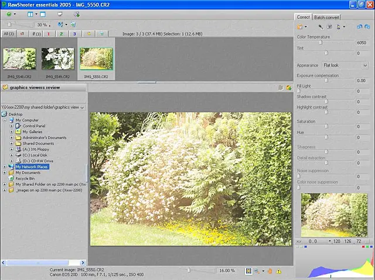Collapse the My Computer tree node
The height and width of the screenshot is (280, 375).
(5, 120)
